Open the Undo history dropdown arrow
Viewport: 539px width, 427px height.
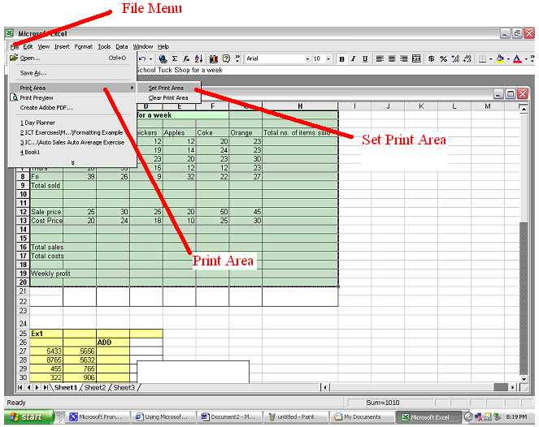(x=150, y=59)
